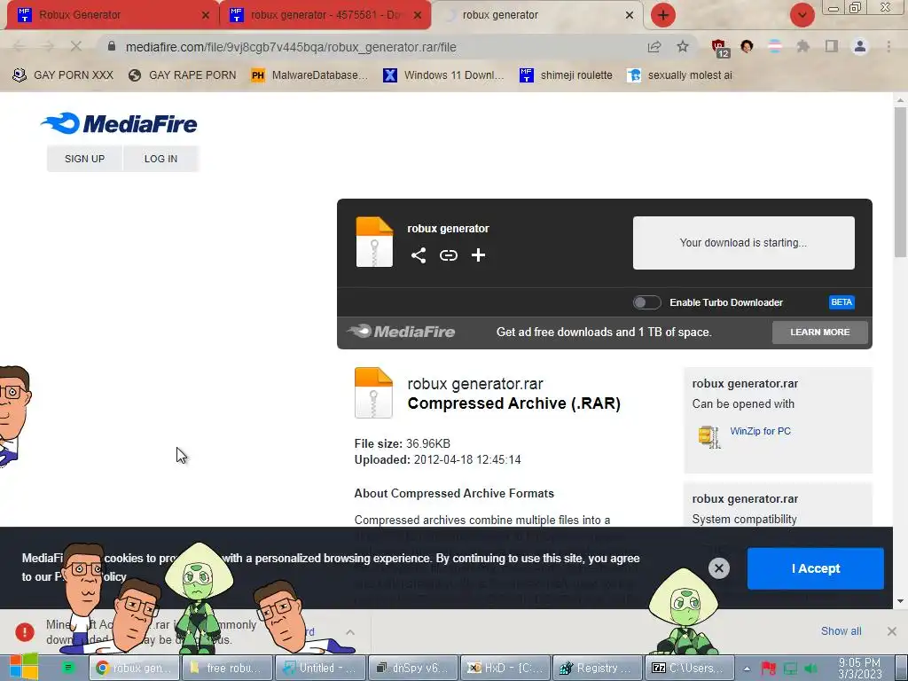Click the padlock site info icon
The height and width of the screenshot is (681, 908).
pyautogui.click(x=112, y=46)
